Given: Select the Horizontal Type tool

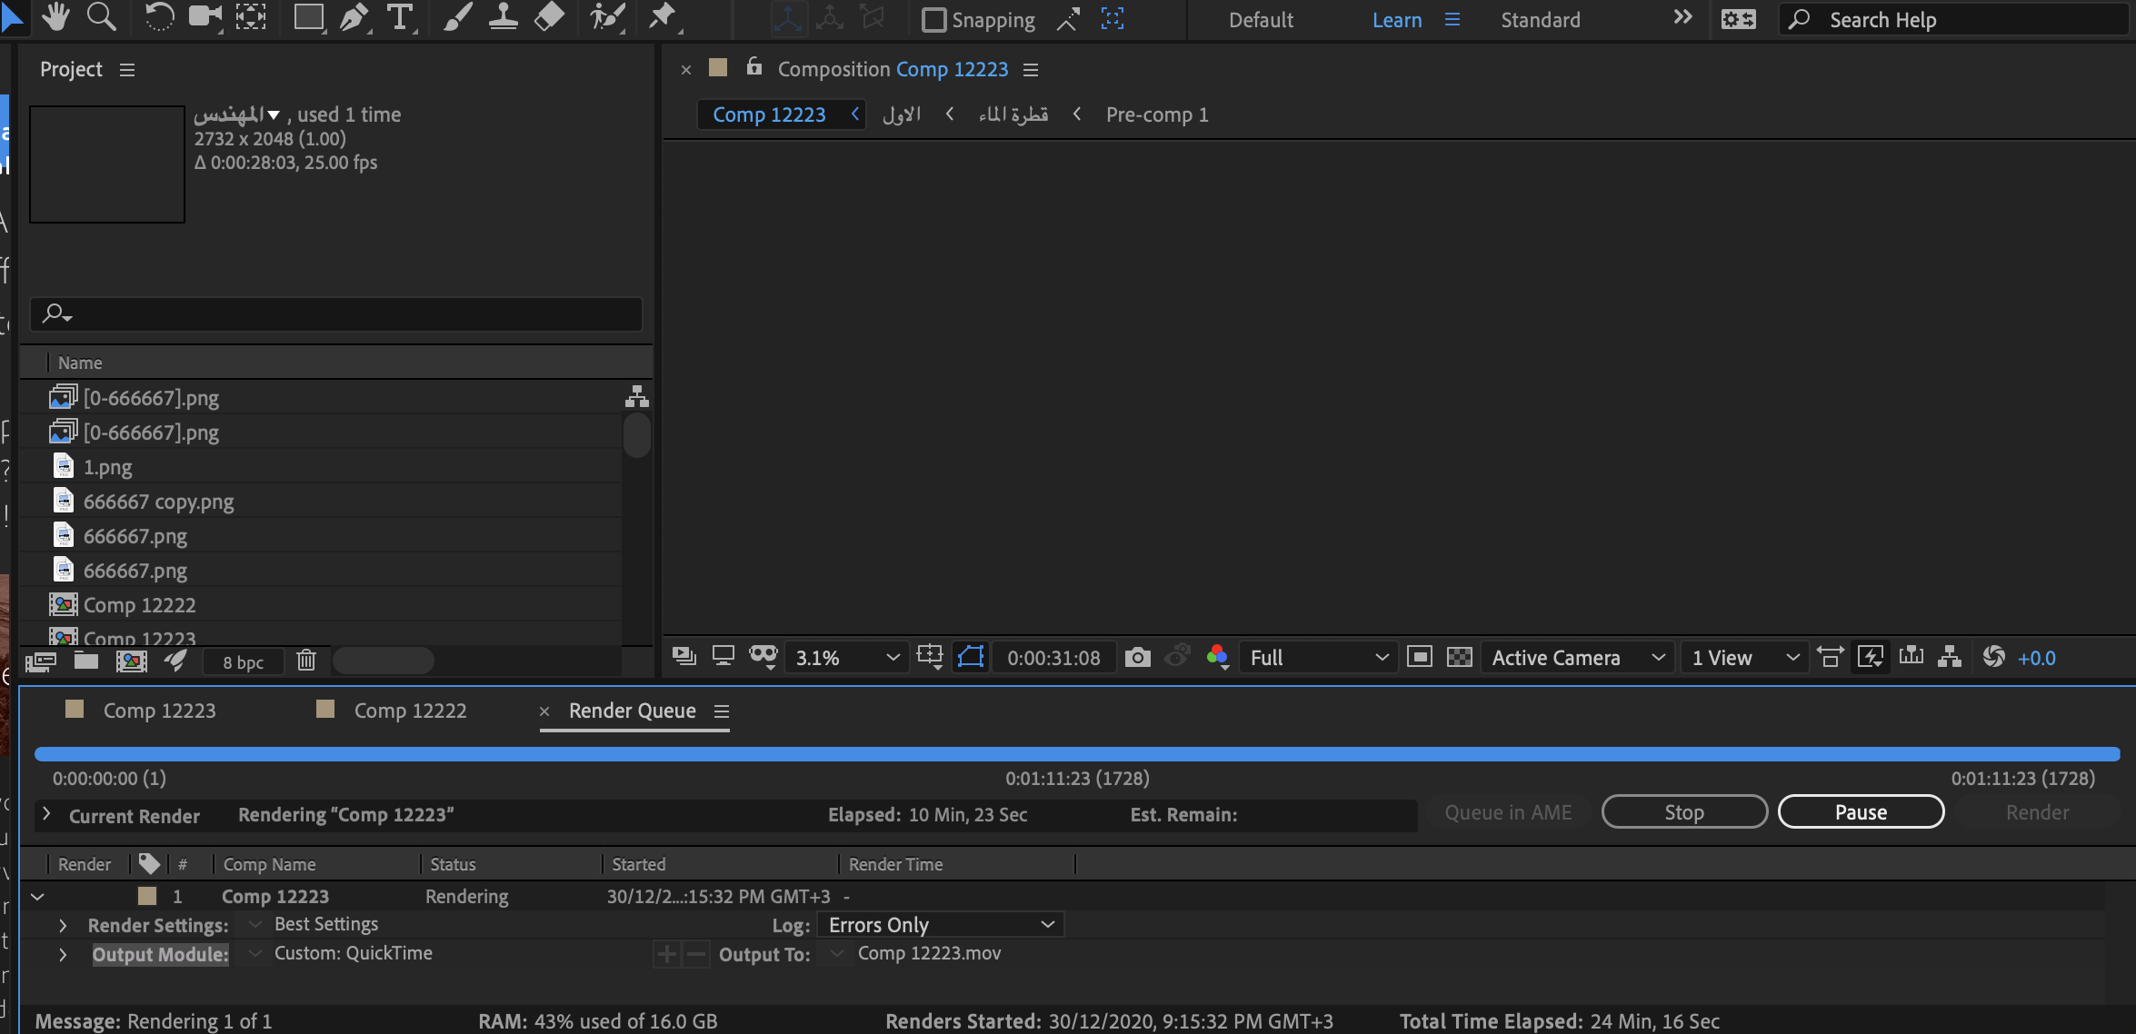Looking at the screenshot, I should 400,18.
